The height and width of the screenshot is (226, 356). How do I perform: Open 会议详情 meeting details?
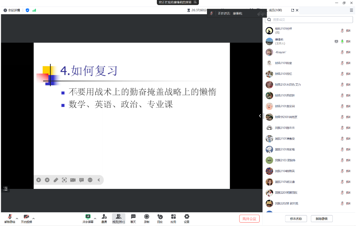[x=12, y=10]
